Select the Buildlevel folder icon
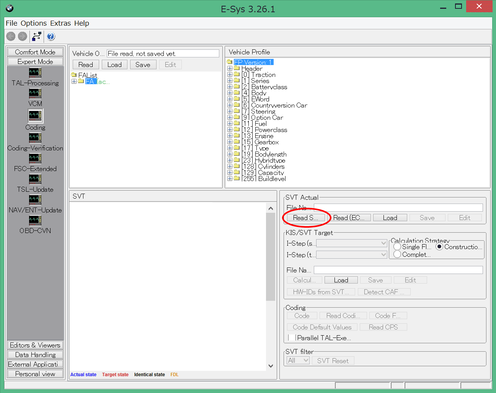This screenshot has height=393, width=496. pyautogui.click(x=237, y=178)
